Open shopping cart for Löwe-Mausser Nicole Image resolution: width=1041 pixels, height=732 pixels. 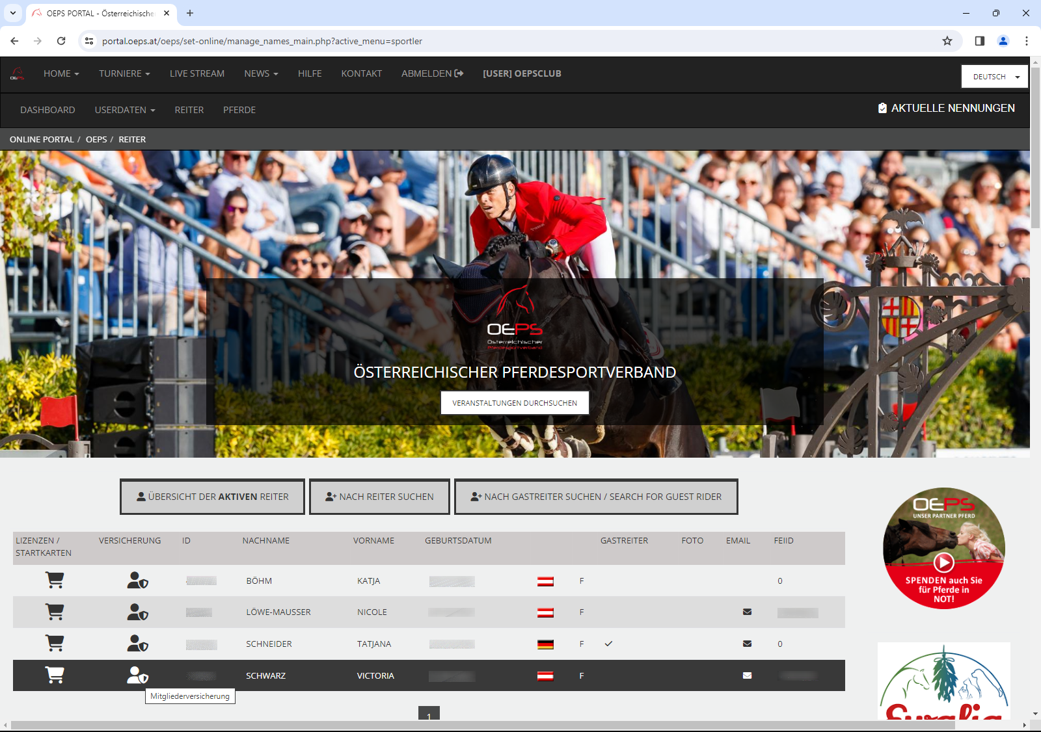[x=55, y=612]
